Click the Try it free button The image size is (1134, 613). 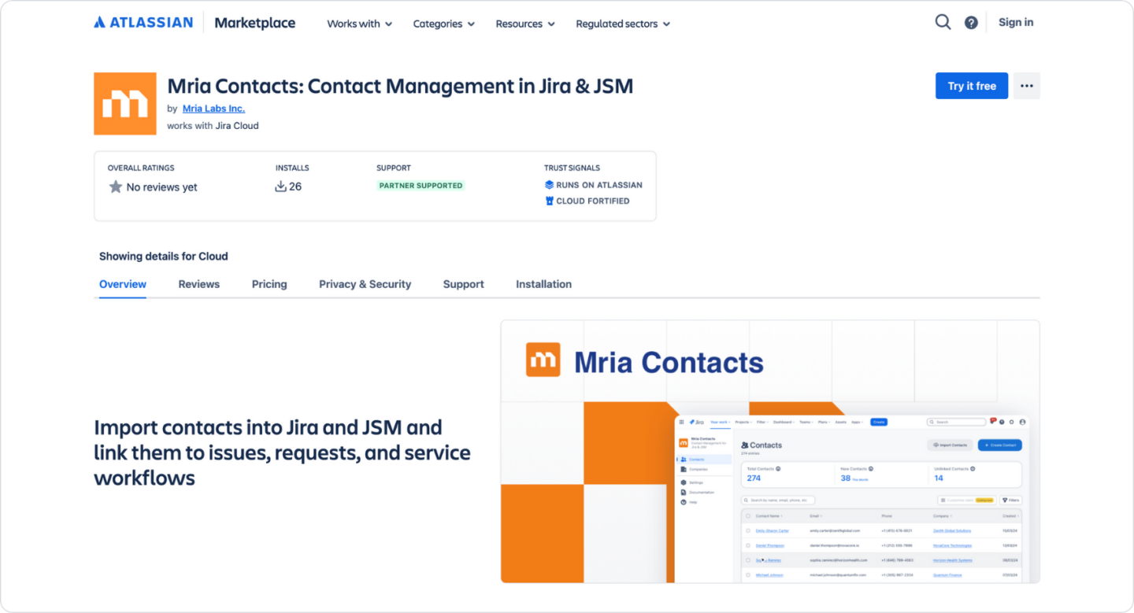click(x=971, y=86)
